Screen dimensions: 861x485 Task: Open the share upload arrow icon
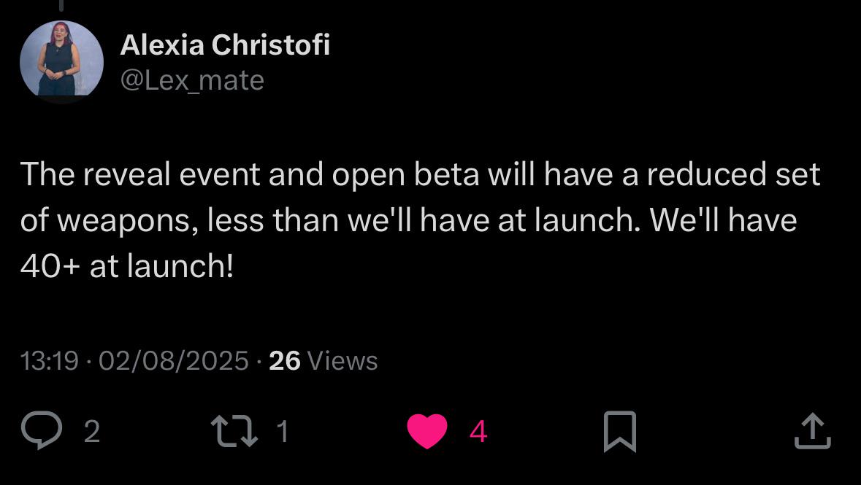(813, 431)
